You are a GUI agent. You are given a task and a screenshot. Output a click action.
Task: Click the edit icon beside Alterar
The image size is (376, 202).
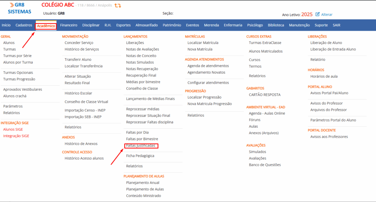coord(317,14)
